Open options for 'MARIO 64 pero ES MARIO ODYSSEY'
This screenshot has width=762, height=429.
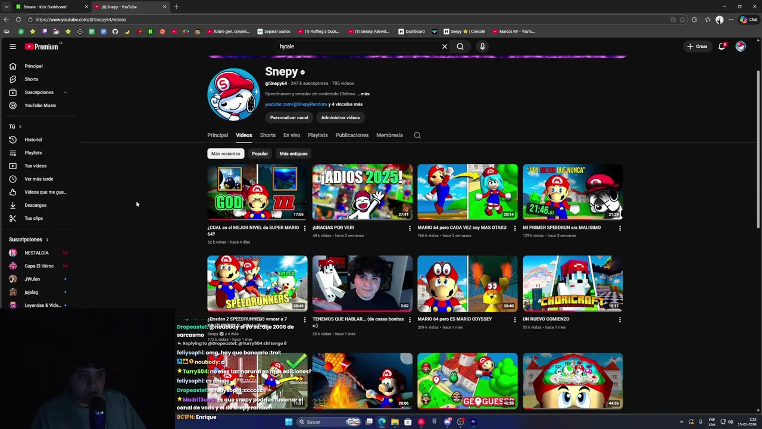515,320
